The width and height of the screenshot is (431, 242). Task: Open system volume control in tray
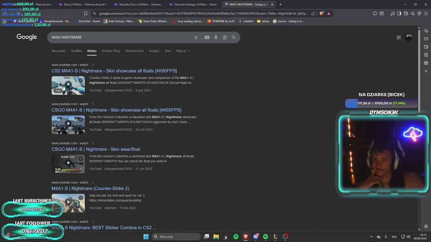tap(408, 237)
